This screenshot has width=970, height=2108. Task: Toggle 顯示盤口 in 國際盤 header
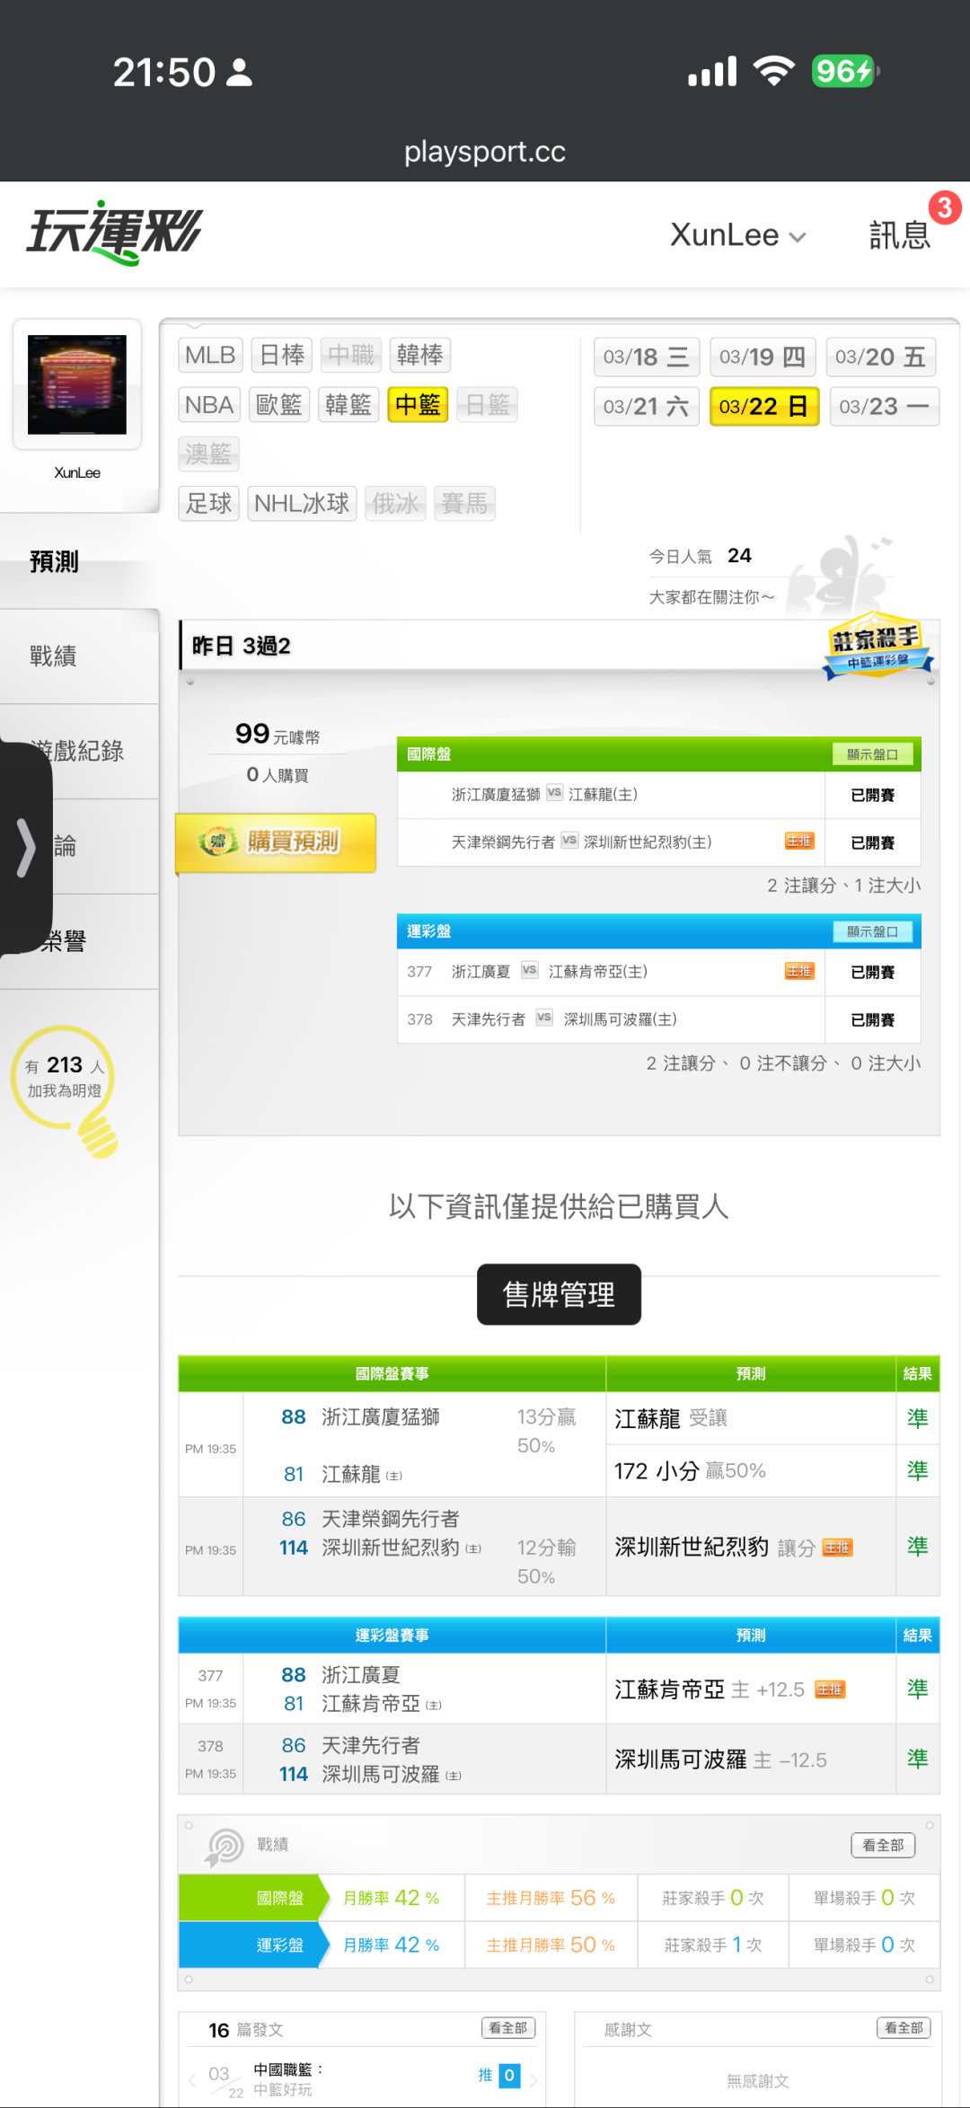[x=872, y=754]
